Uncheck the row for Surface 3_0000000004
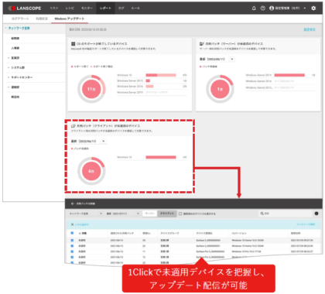 (x=72, y=241)
